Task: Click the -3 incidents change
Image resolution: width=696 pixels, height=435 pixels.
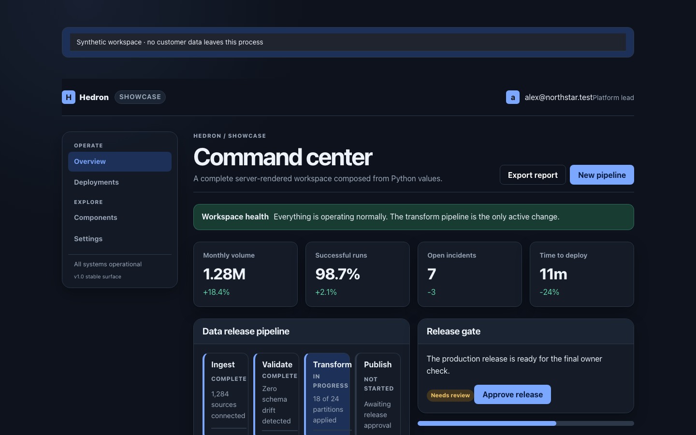Action: [431, 292]
